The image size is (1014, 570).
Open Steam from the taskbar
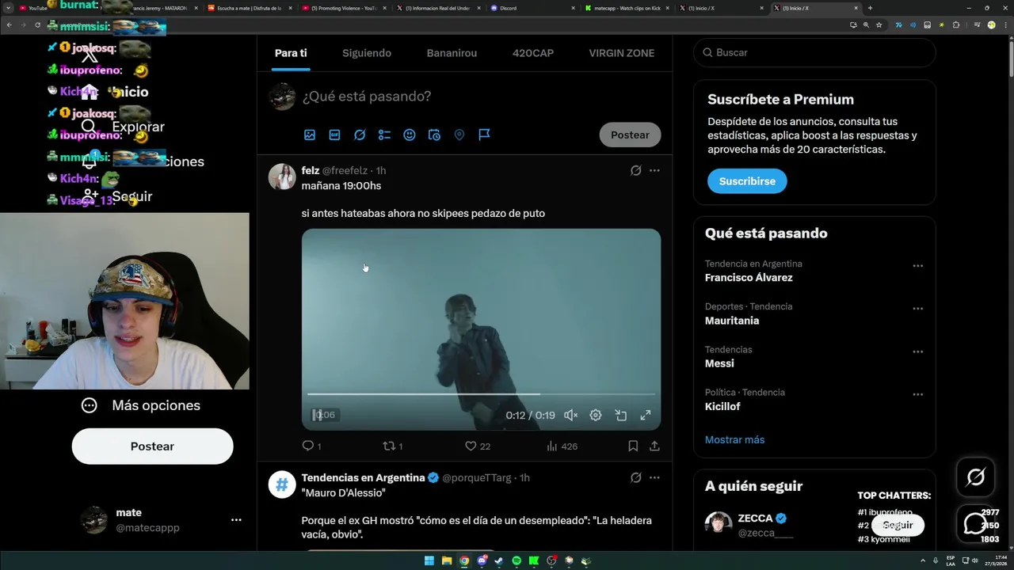point(499,560)
